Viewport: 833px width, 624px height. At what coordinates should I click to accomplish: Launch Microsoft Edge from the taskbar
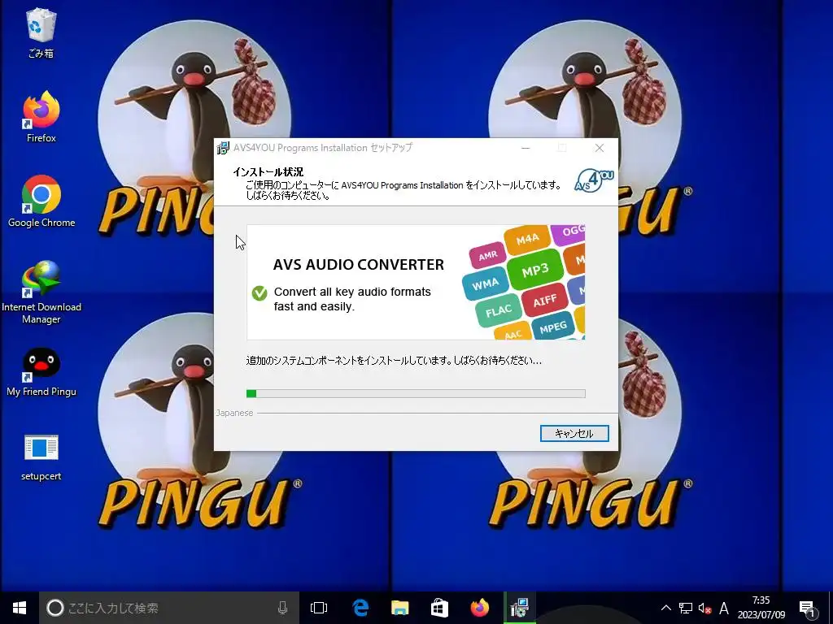point(360,608)
